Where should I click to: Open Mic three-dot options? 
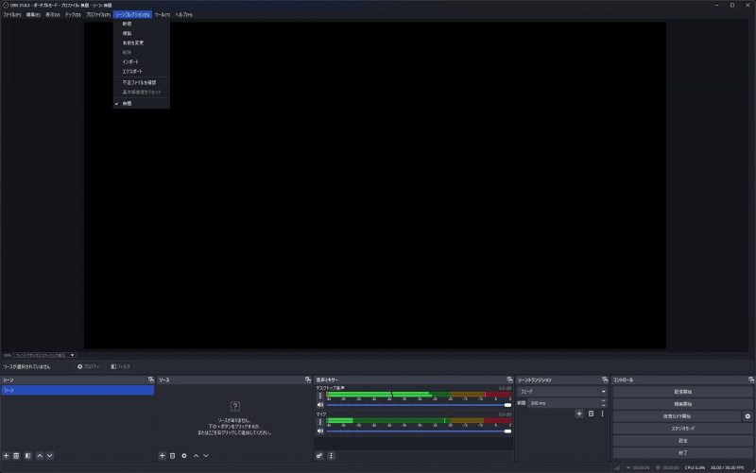(x=319, y=422)
